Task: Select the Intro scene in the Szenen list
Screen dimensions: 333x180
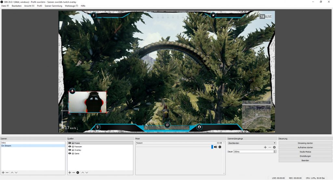Action: 4,143
